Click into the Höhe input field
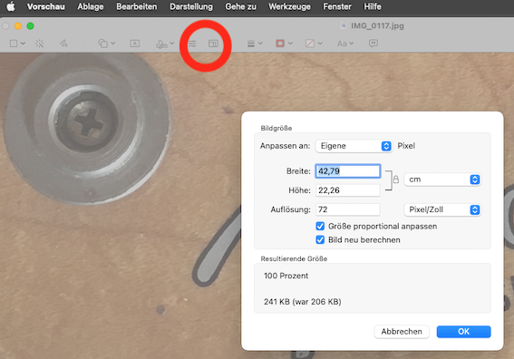The width and height of the screenshot is (514, 359). (x=347, y=190)
